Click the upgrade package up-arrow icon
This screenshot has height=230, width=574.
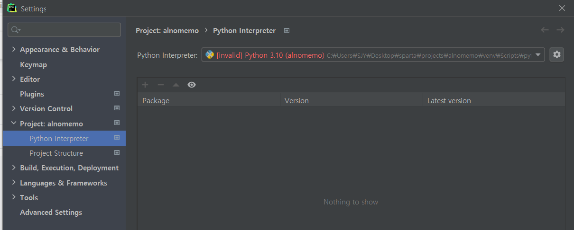click(176, 85)
